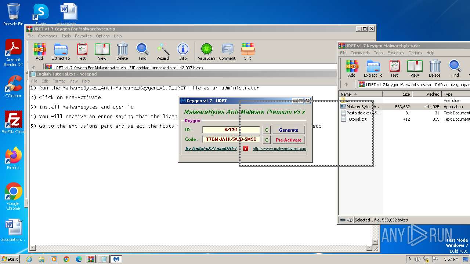This screenshot has height=264, width=470.
Task: Open the Favorites menu in the Keygen zip window
Action: (83, 36)
